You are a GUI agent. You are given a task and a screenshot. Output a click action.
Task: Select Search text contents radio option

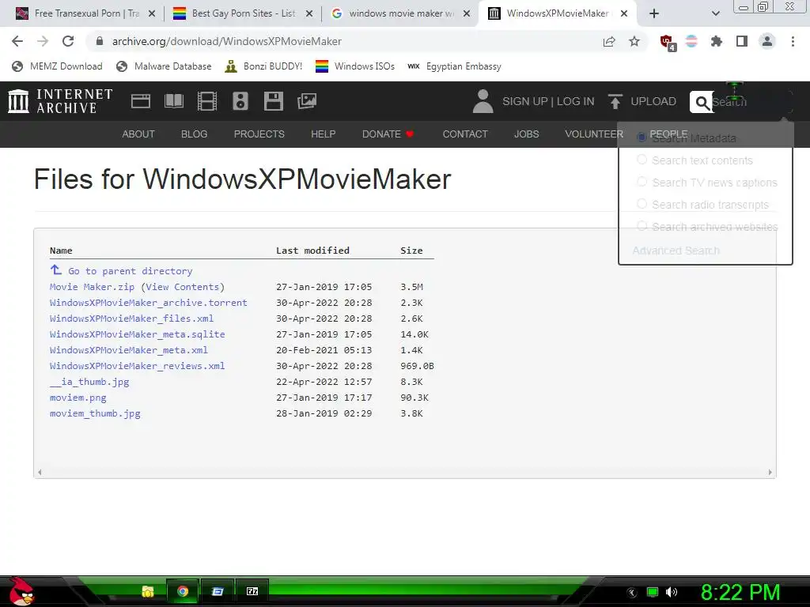click(642, 160)
